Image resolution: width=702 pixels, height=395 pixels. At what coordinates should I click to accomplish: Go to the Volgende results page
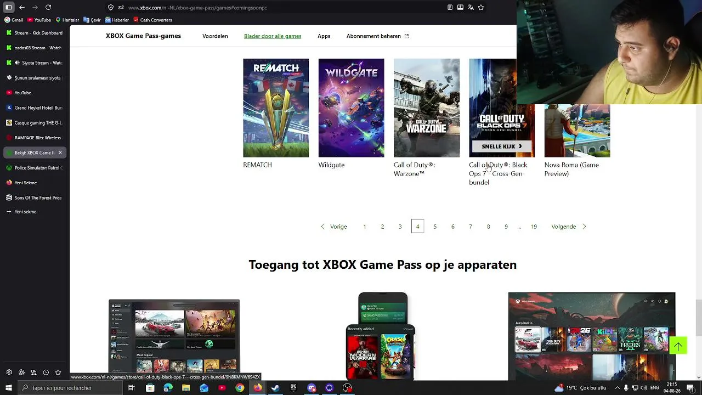pos(569,227)
